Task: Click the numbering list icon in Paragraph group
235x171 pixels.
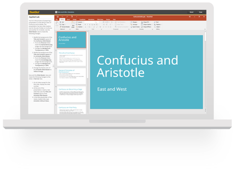Action: [108, 22]
